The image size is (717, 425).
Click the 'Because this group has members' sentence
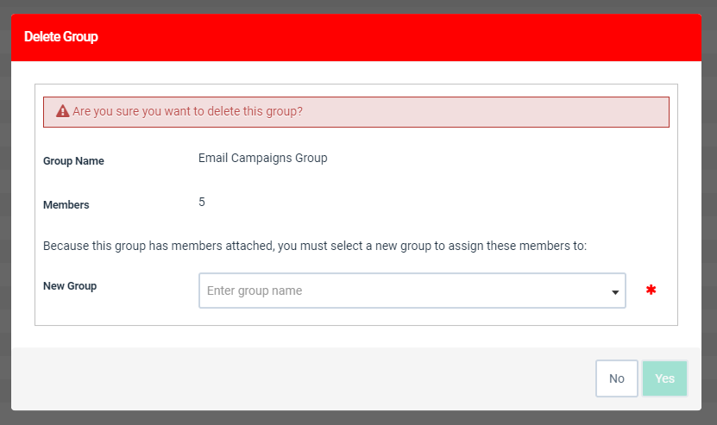[x=315, y=246]
